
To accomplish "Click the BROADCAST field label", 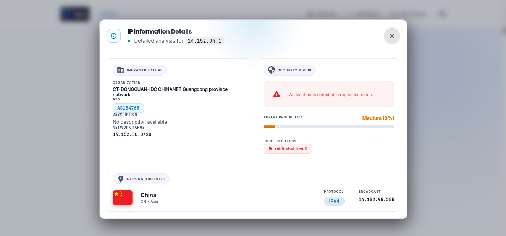I will 369,192.
